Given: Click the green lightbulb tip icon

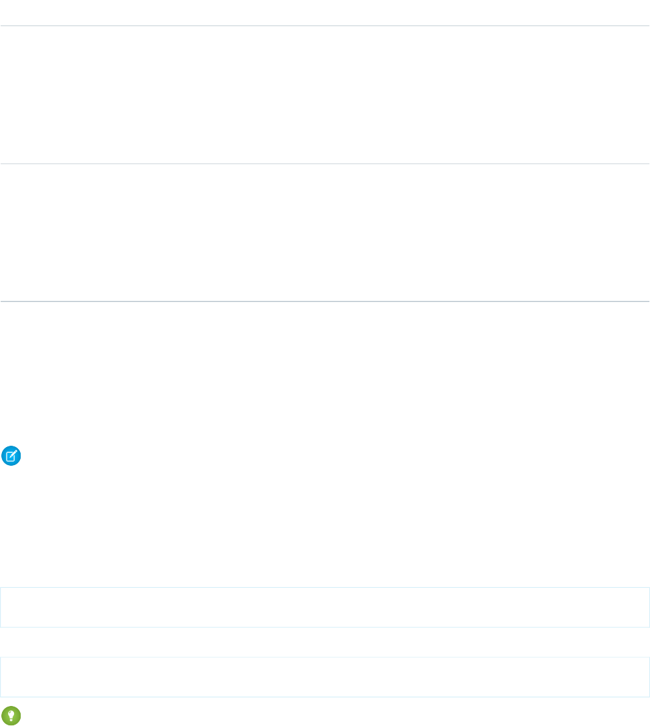Looking at the screenshot, I should pos(11,716).
